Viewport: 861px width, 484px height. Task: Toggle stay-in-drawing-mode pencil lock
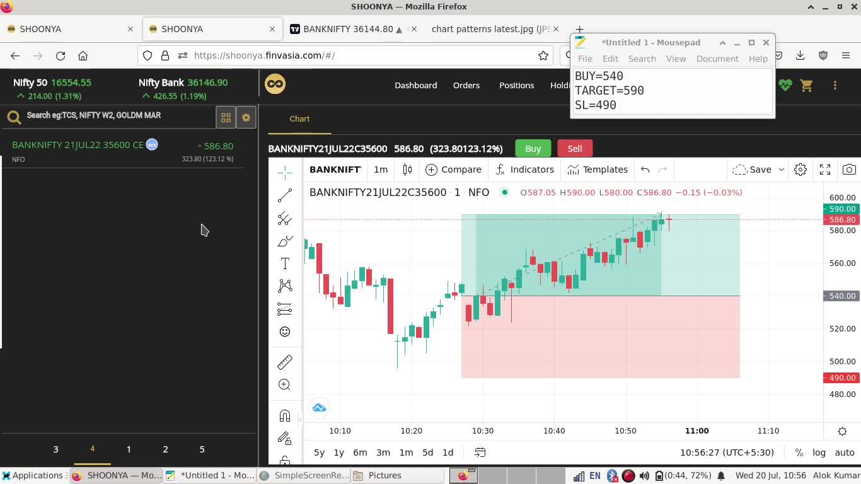click(x=285, y=438)
